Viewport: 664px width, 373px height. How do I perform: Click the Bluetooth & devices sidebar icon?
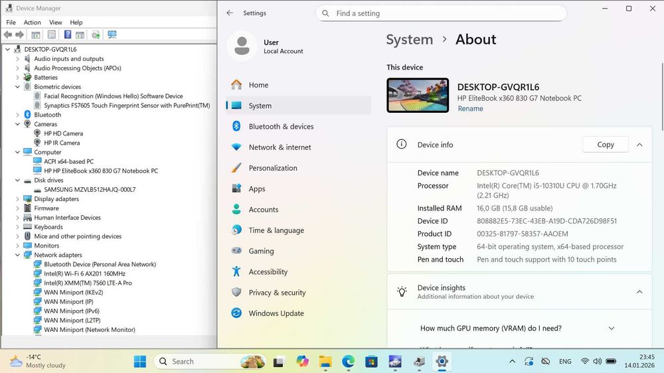(236, 126)
